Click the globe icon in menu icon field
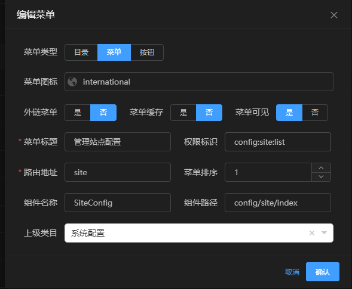This screenshot has width=352, height=289. 72,82
